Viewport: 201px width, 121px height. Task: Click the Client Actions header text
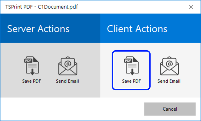[x=137, y=29]
